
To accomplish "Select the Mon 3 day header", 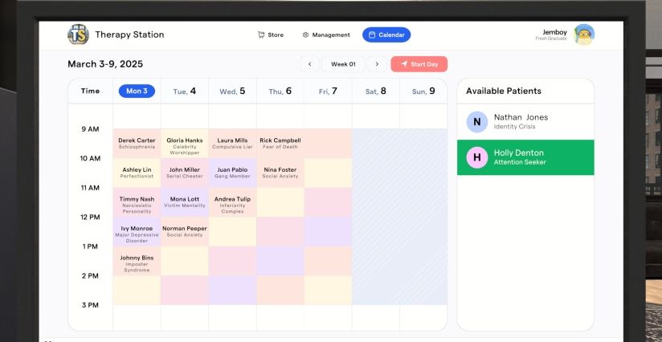I will pyautogui.click(x=137, y=92).
